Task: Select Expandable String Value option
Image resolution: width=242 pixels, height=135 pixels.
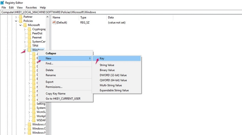Action: [114, 90]
